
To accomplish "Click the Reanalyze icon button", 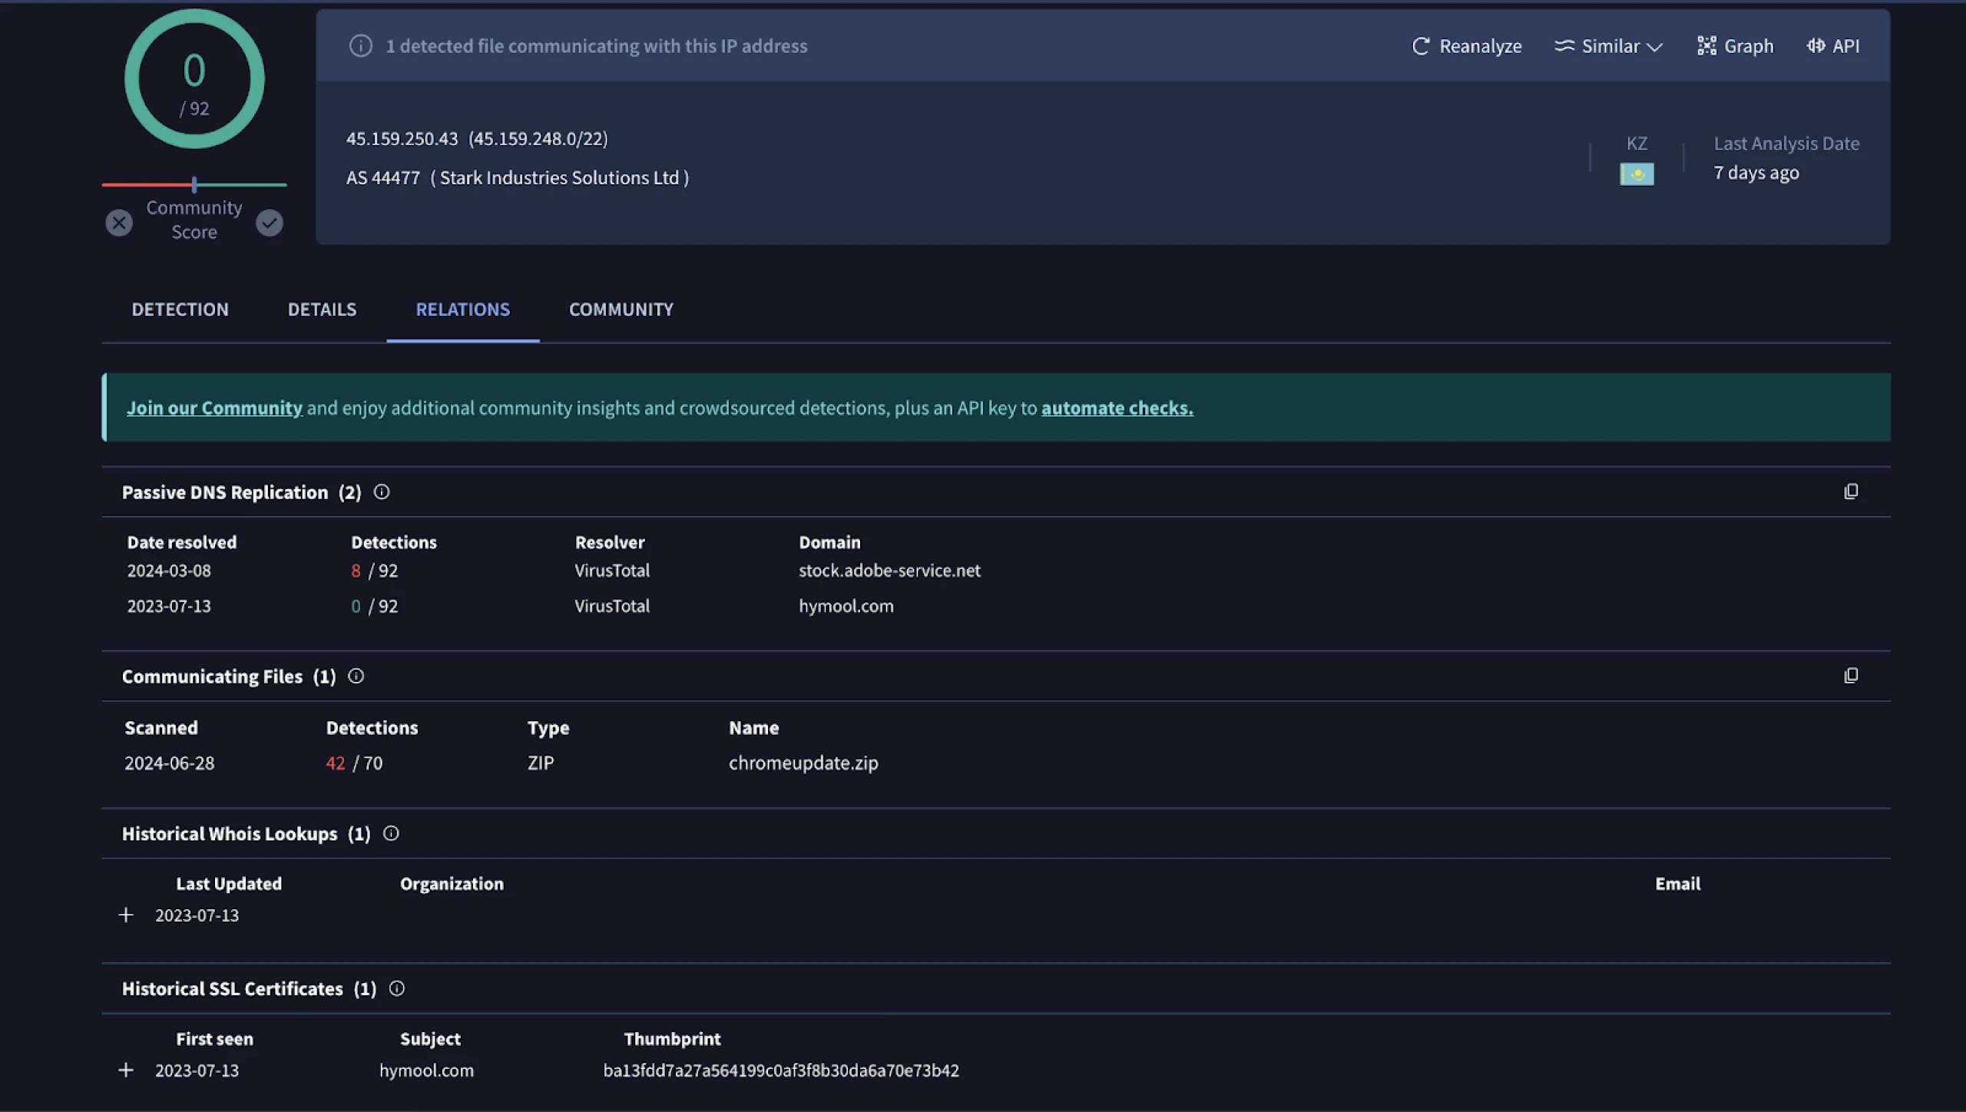I will [x=1419, y=46].
